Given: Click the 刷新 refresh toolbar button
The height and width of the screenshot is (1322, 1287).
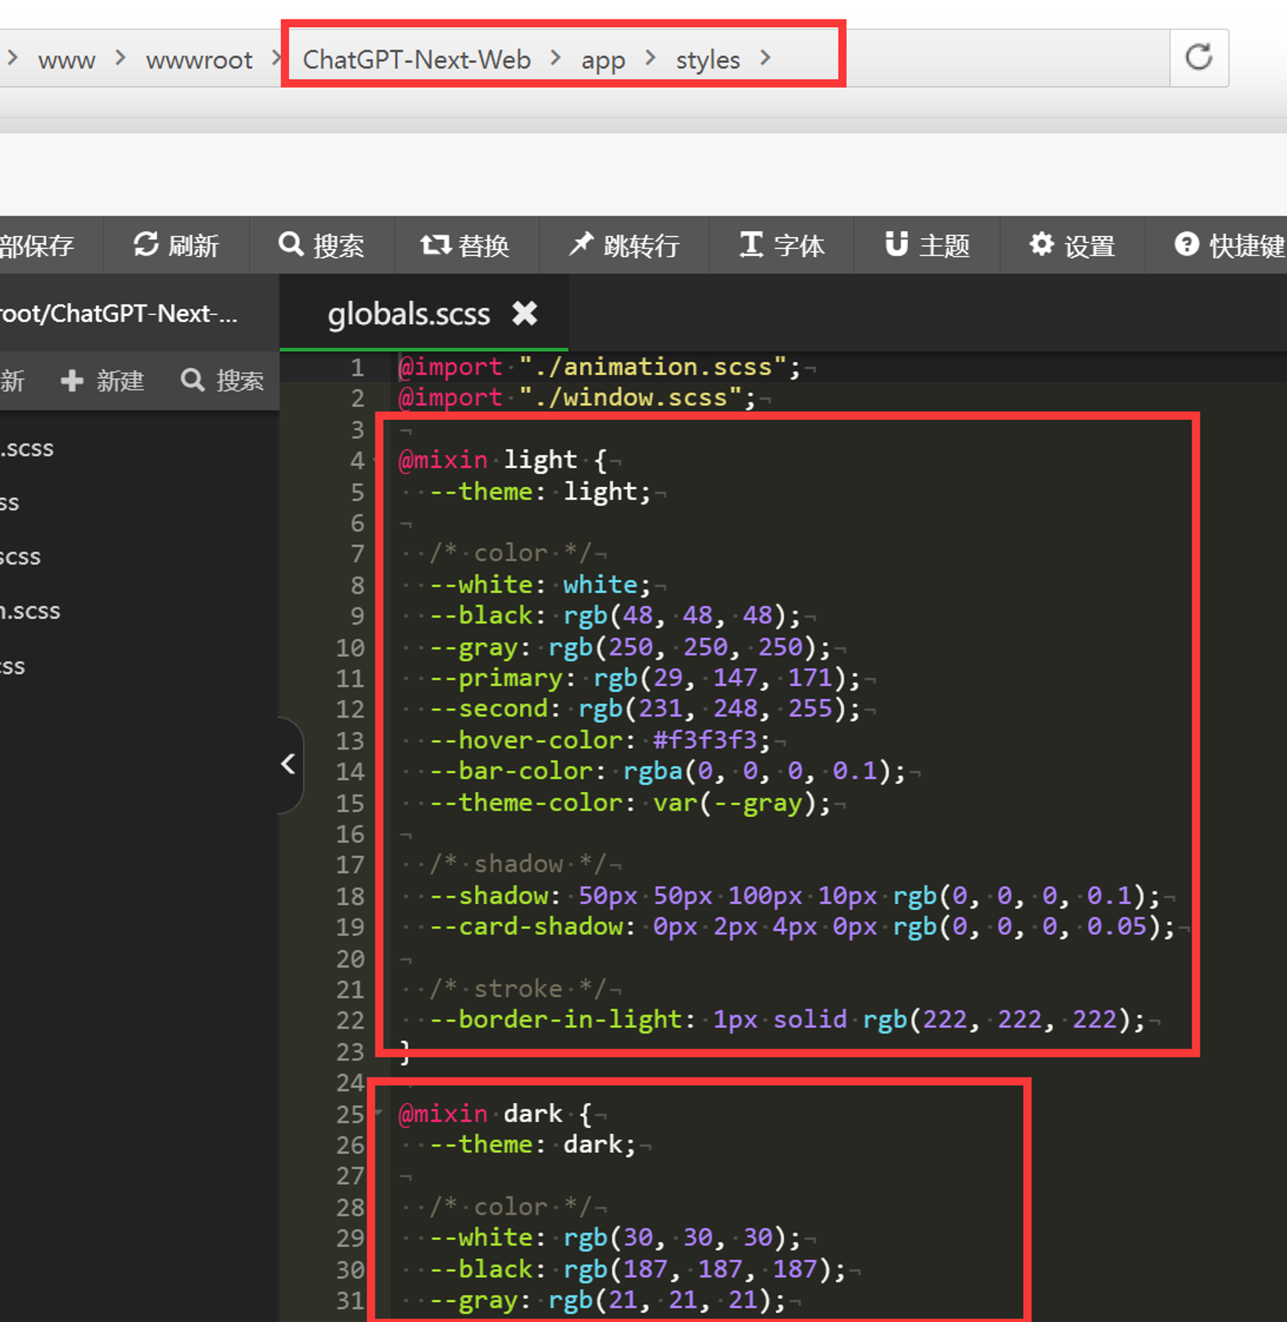Looking at the screenshot, I should 176,245.
